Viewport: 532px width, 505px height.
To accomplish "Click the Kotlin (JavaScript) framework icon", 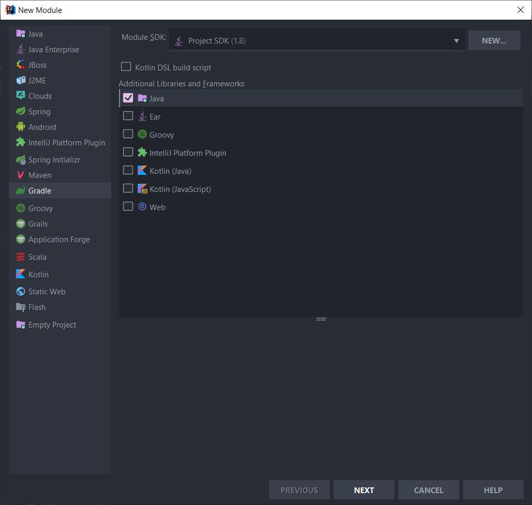I will click(x=142, y=188).
